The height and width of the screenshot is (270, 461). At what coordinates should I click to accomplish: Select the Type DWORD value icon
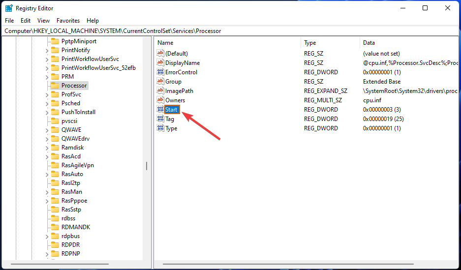coord(160,128)
